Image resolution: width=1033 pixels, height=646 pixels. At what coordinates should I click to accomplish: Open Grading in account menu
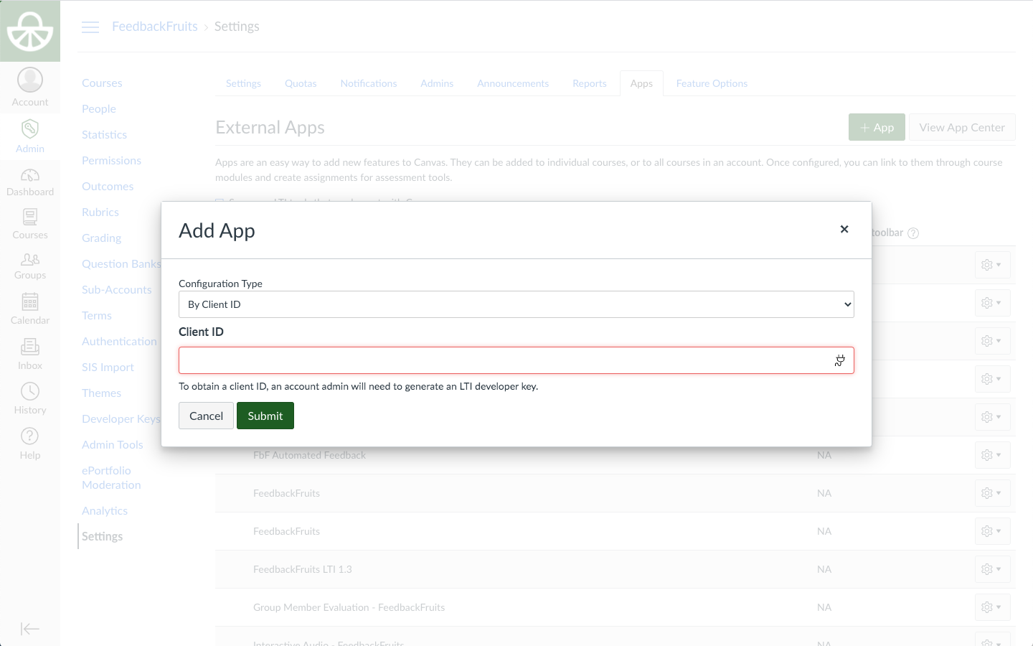pyautogui.click(x=101, y=238)
